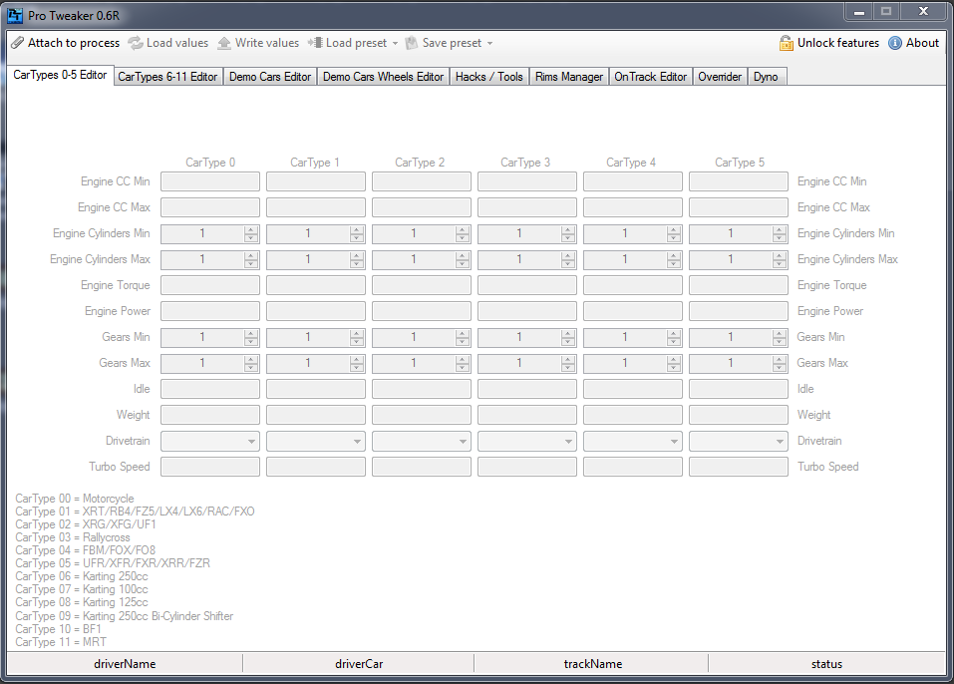
Task: Expand the Save preset dropdown arrow
Action: 489,43
